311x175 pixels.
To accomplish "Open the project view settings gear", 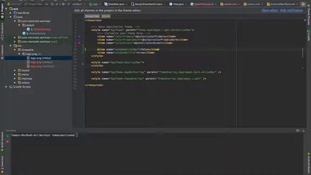I will pyautogui.click(x=63, y=4).
